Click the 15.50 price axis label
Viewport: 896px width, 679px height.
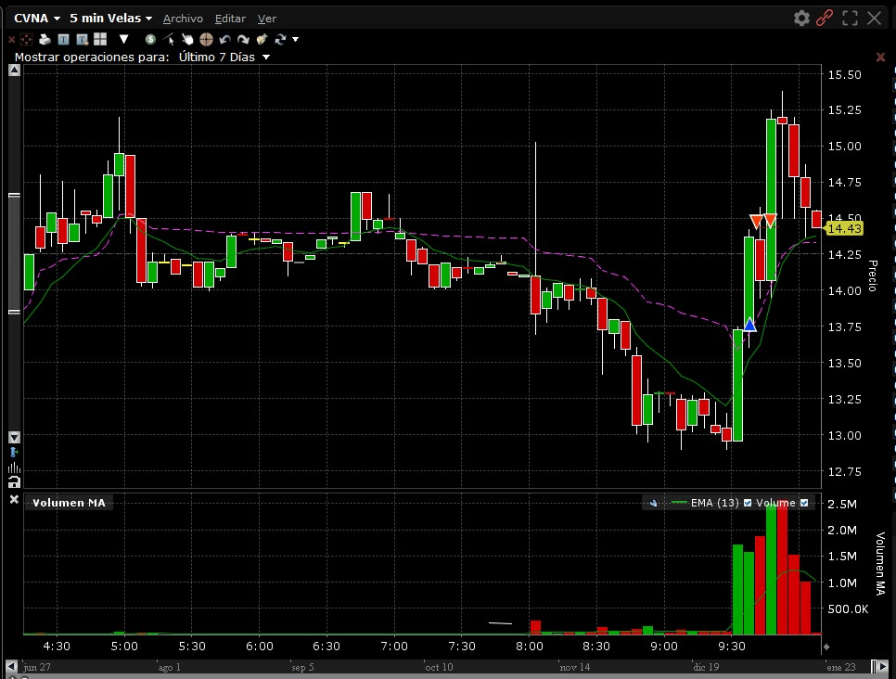[844, 75]
